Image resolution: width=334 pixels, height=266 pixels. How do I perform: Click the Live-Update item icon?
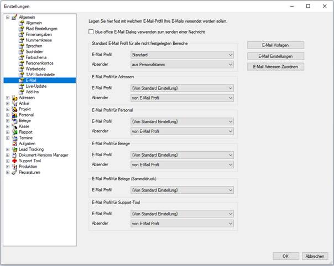tap(22, 86)
